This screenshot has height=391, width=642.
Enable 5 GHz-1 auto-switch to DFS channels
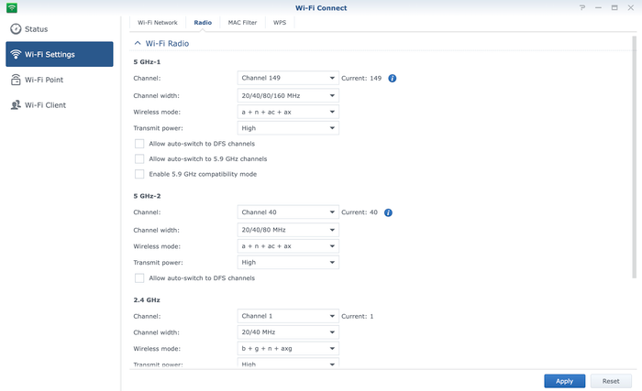click(139, 144)
